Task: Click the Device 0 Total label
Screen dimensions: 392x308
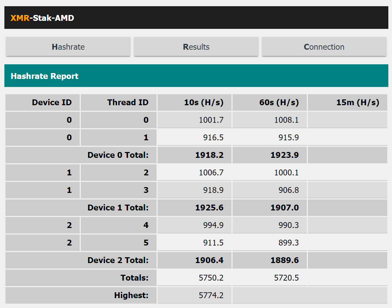Action: click(x=118, y=155)
